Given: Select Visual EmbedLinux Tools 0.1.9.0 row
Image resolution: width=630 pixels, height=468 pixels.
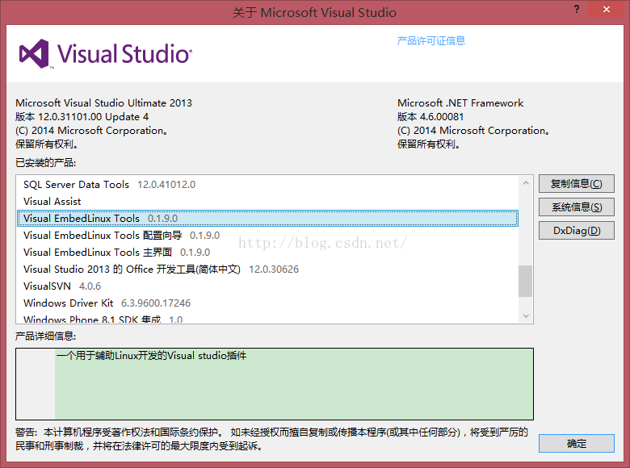Looking at the screenshot, I should [x=267, y=219].
